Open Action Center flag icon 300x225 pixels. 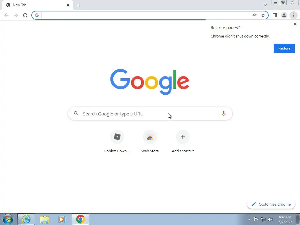click(x=256, y=219)
